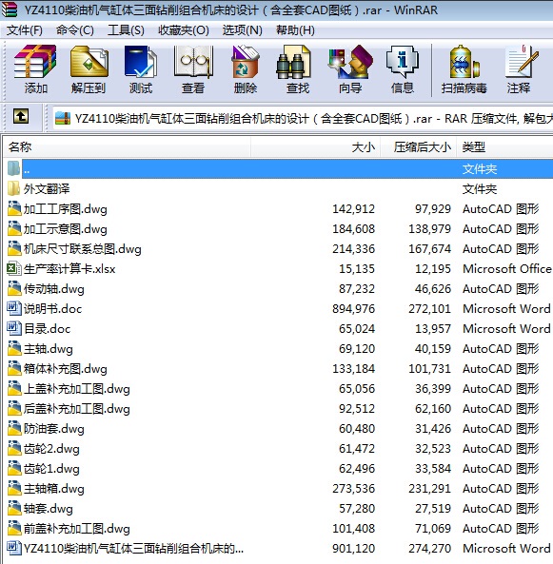Open the 选项(N) menu
This screenshot has width=553, height=564.
coord(242,30)
